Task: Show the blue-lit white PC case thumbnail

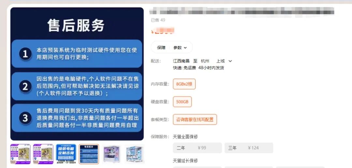Action: point(135,154)
